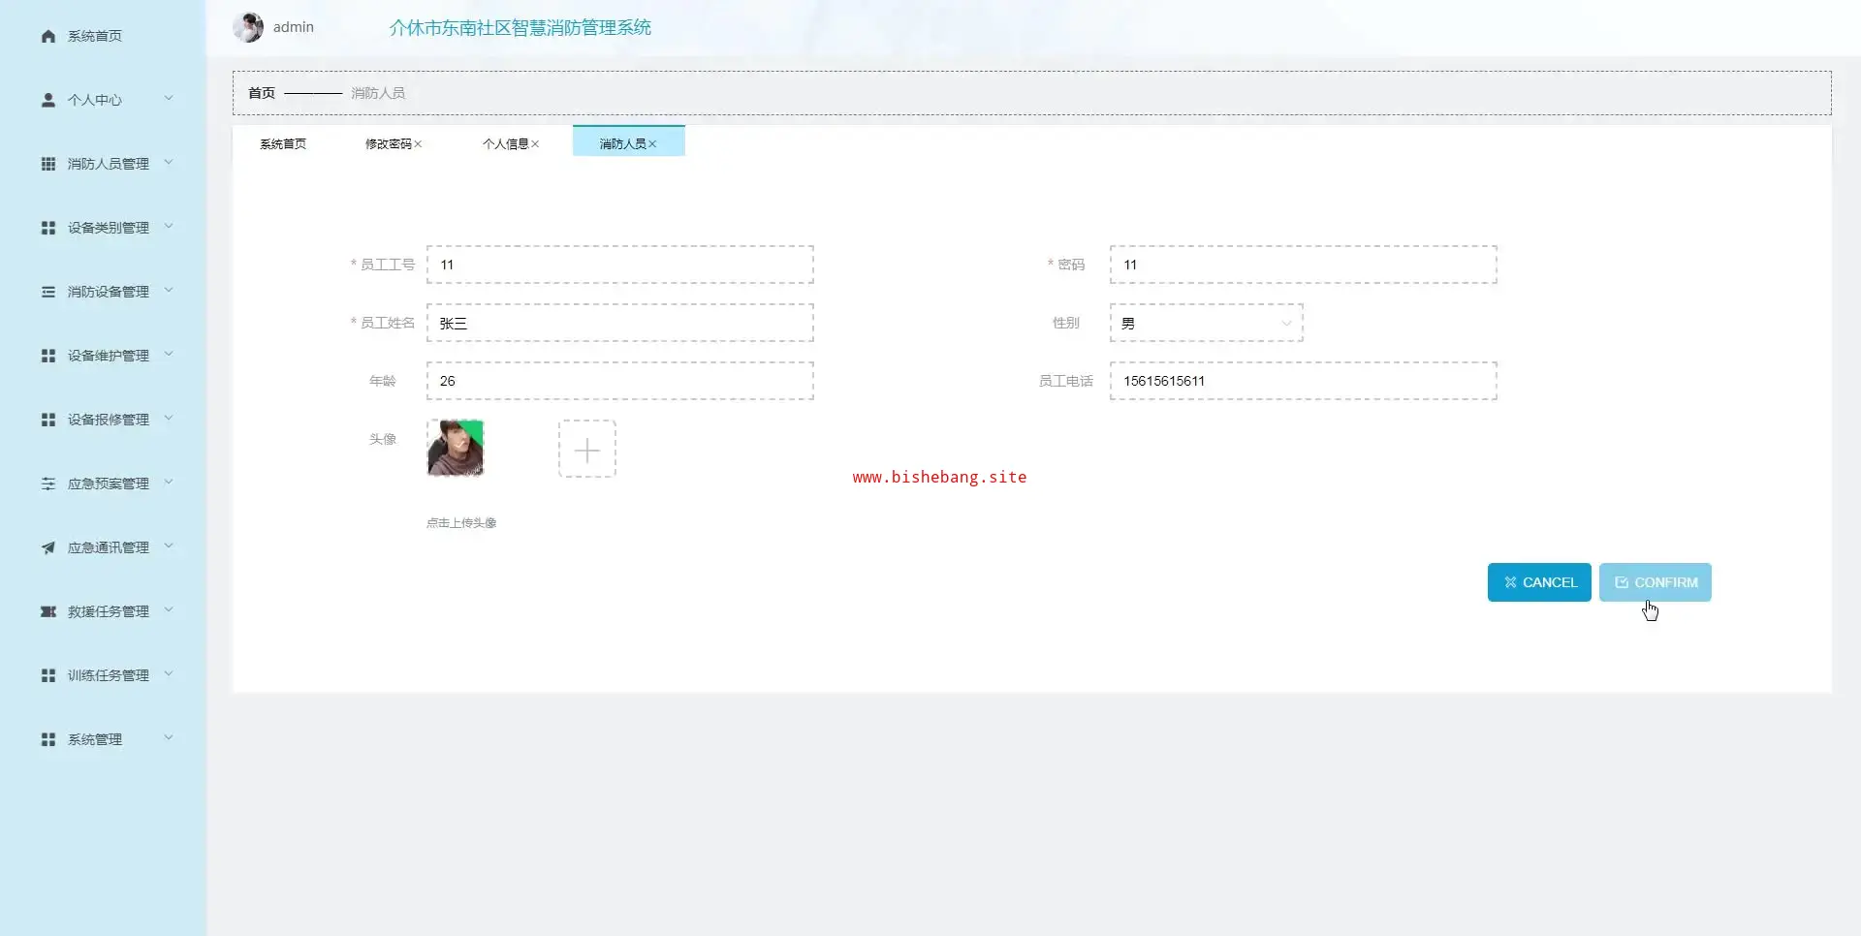The width and height of the screenshot is (1861, 936).
Task: Click the CONFIRM button
Action: point(1656,582)
